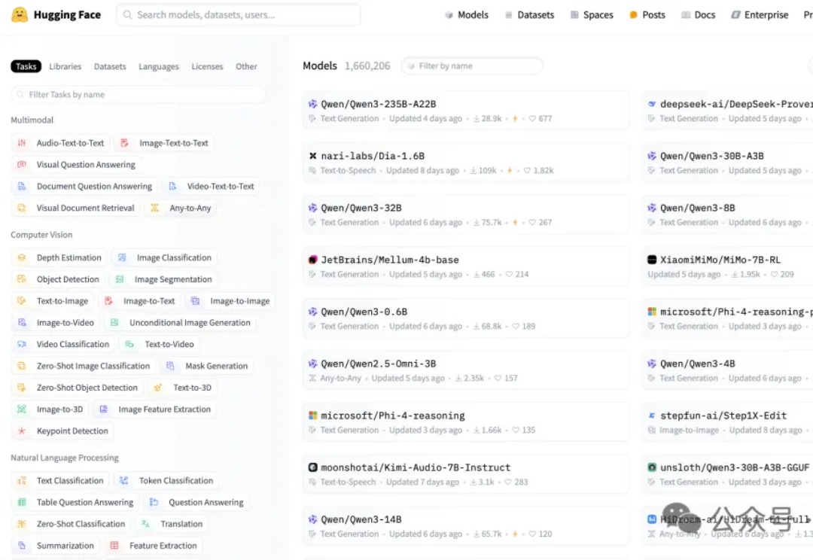The width and height of the screenshot is (813, 560).
Task: Click the Keypoint Detection star icon
Action: 22,431
